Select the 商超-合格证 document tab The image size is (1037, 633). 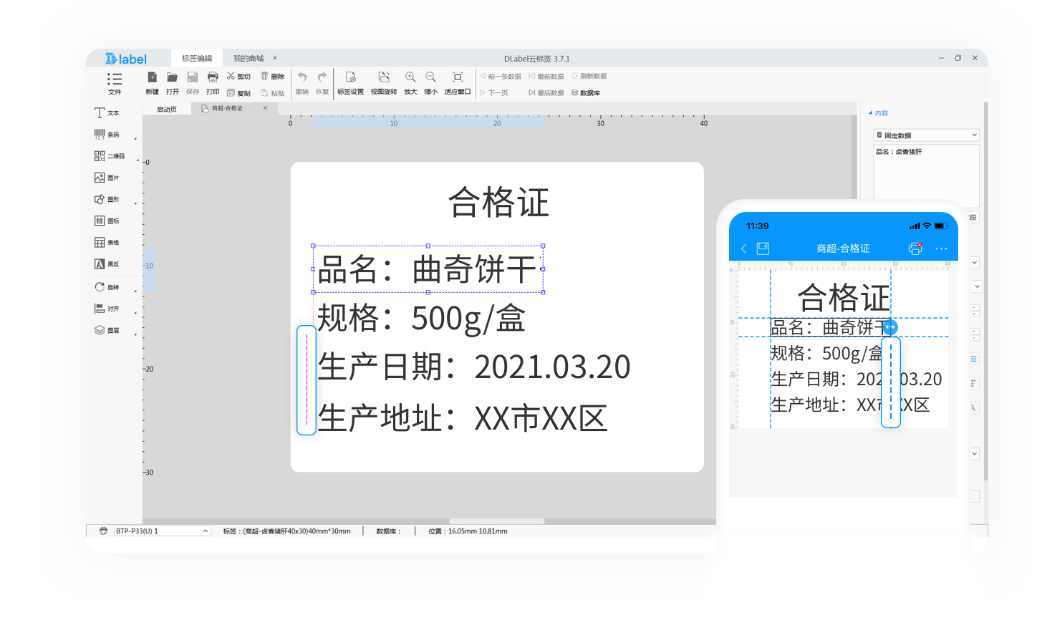point(227,108)
